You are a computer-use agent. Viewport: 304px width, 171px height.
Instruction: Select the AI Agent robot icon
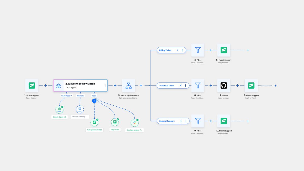[x=59, y=85]
